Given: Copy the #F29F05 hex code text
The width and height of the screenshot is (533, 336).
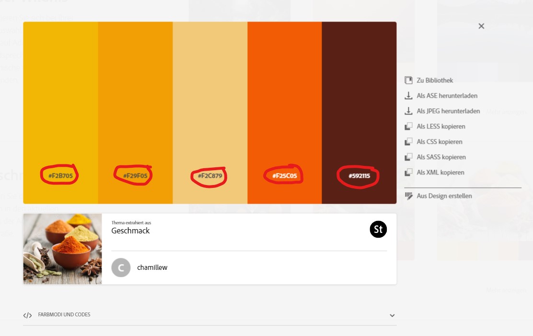Looking at the screenshot, I should (x=135, y=176).
